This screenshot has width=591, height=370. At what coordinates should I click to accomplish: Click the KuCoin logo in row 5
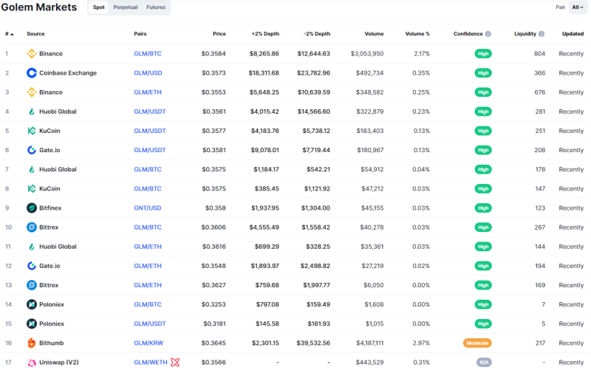[x=32, y=131]
